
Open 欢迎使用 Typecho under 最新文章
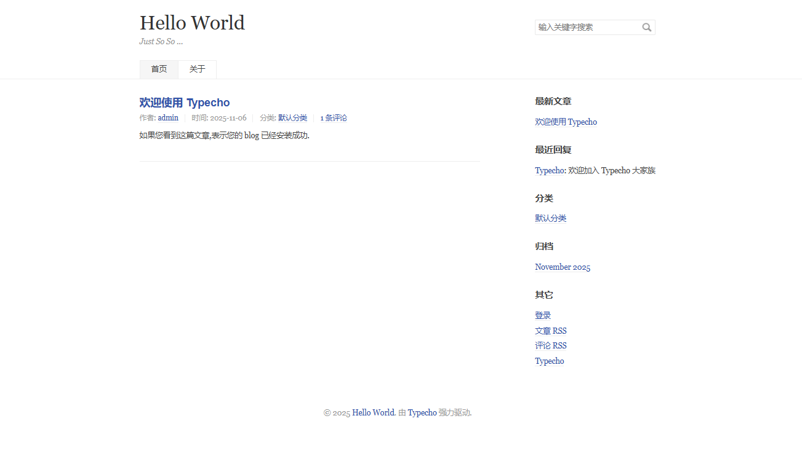[566, 122]
